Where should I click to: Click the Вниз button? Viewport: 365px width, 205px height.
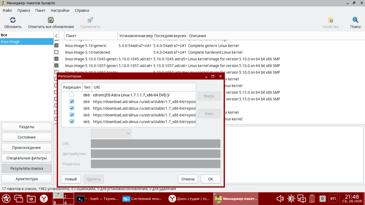pyautogui.click(x=209, y=114)
